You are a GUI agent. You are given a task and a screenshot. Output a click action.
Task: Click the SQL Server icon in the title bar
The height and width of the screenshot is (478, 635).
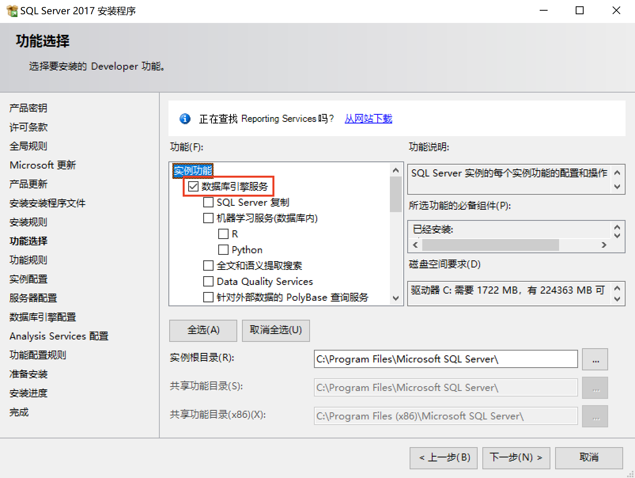(11, 10)
